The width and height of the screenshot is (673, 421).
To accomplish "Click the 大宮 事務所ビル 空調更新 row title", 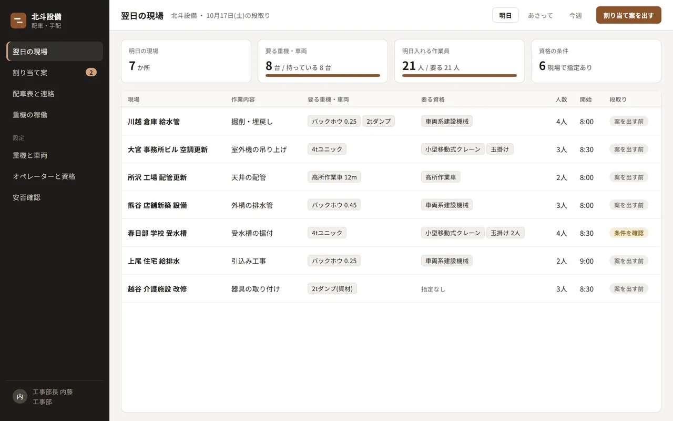I will (168, 149).
